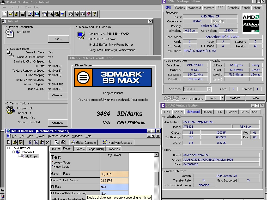Click Change... button under Selected Tests

tap(58, 95)
